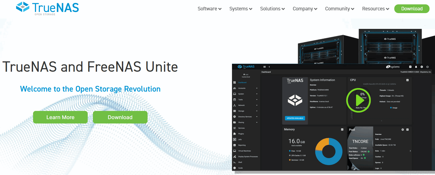The width and height of the screenshot is (435, 175).
Task: Show alerts with the notification bell
Action: (416, 67)
